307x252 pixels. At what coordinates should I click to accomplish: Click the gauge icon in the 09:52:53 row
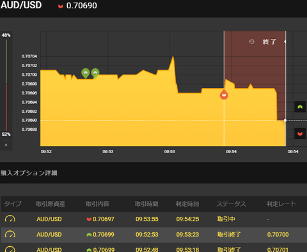(10, 234)
